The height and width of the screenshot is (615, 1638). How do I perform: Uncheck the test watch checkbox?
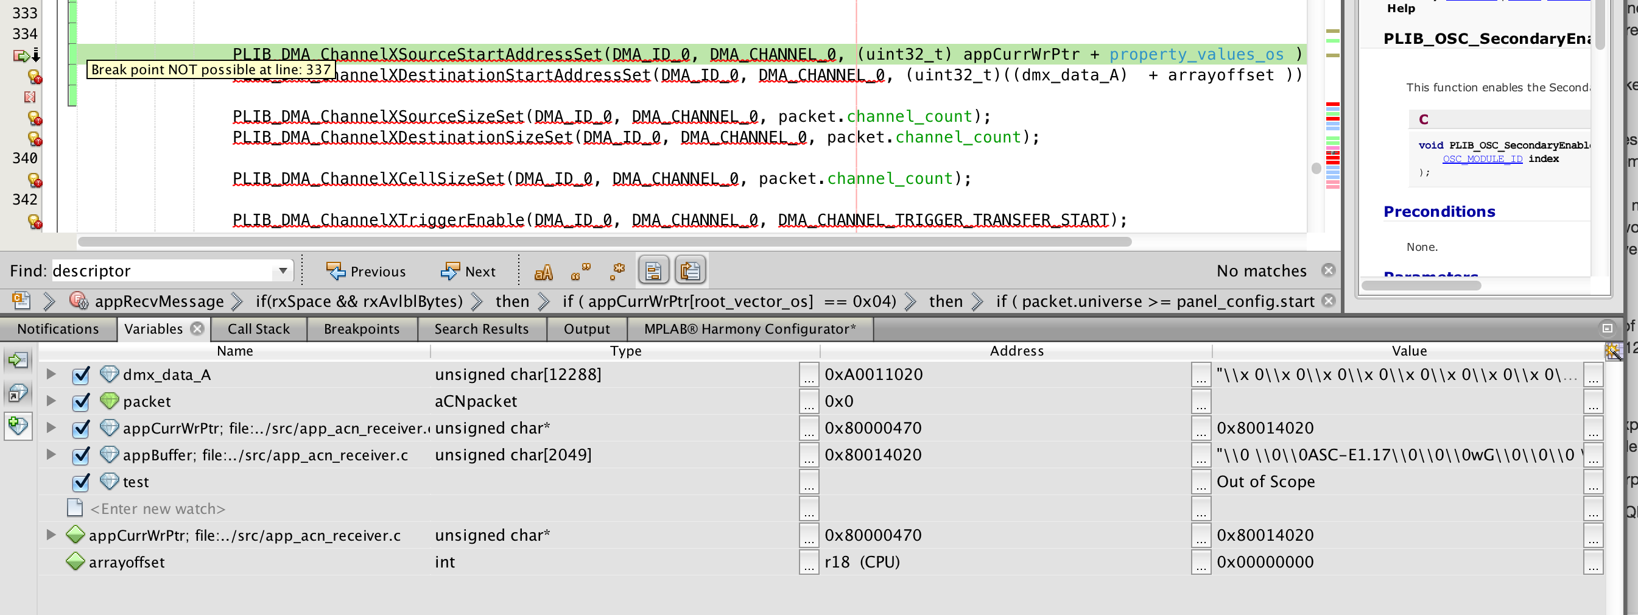point(81,482)
